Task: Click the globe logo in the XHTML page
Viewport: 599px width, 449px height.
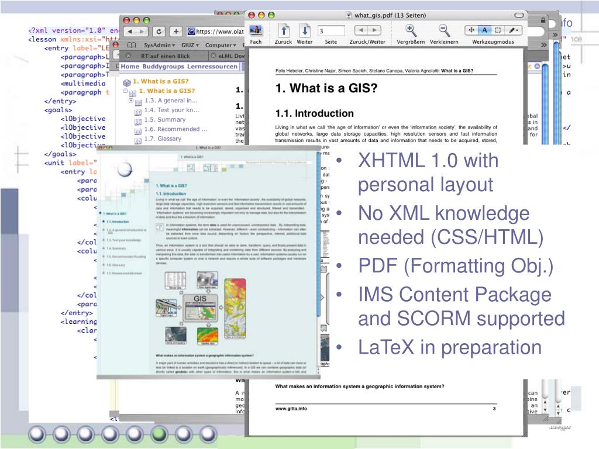Action: pos(125,170)
